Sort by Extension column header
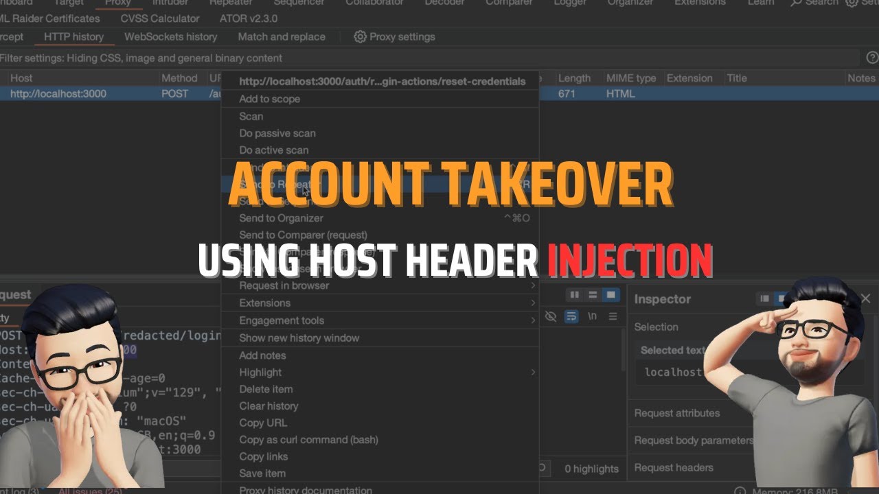Viewport: 879px width, 494px height. 689,78
